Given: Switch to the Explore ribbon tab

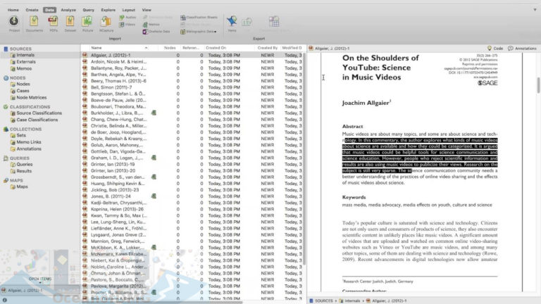Looking at the screenshot, I should 108,10.
